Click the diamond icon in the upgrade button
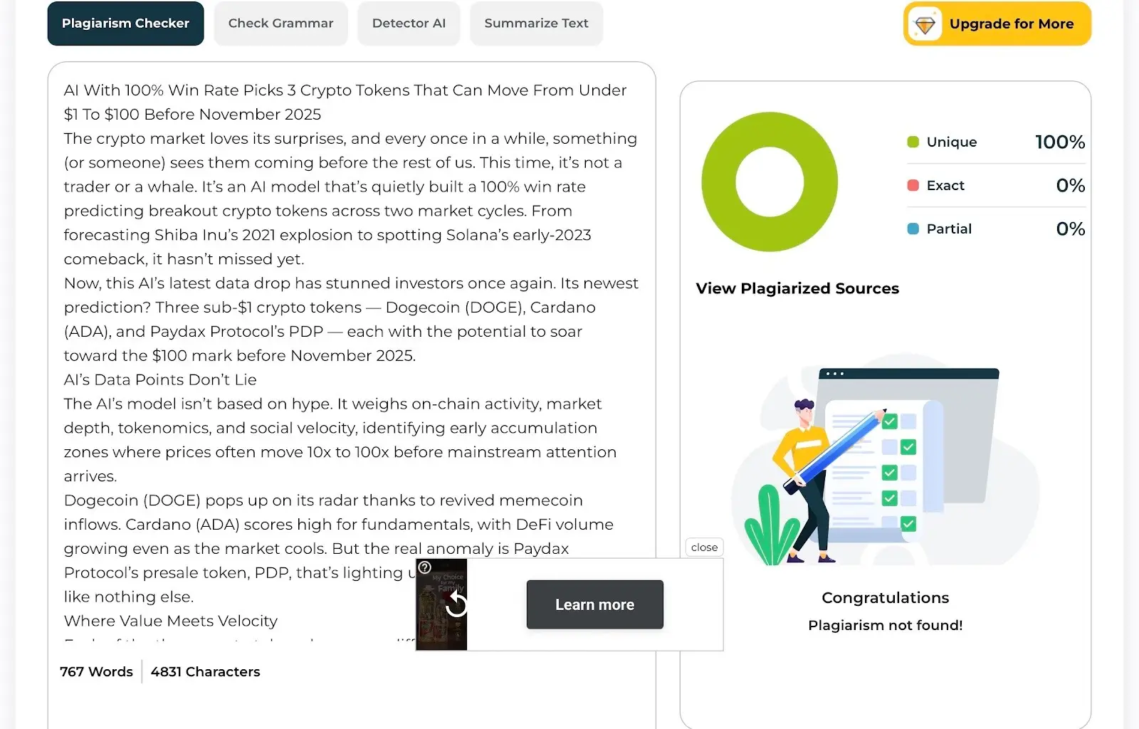1139x729 pixels. tap(925, 25)
